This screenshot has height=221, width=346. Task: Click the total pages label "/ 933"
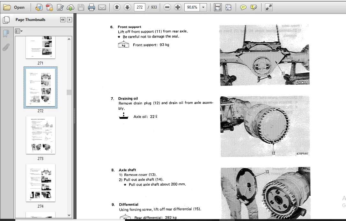click(x=152, y=7)
